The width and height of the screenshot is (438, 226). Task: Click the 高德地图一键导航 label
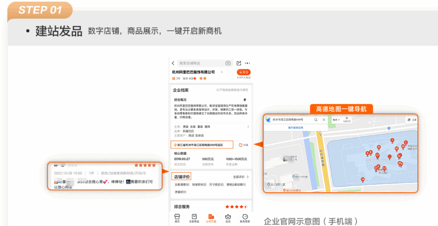341,109
